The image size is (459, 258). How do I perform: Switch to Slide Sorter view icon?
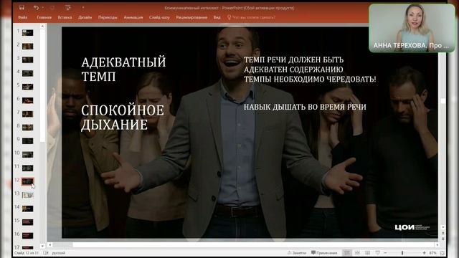point(357,253)
